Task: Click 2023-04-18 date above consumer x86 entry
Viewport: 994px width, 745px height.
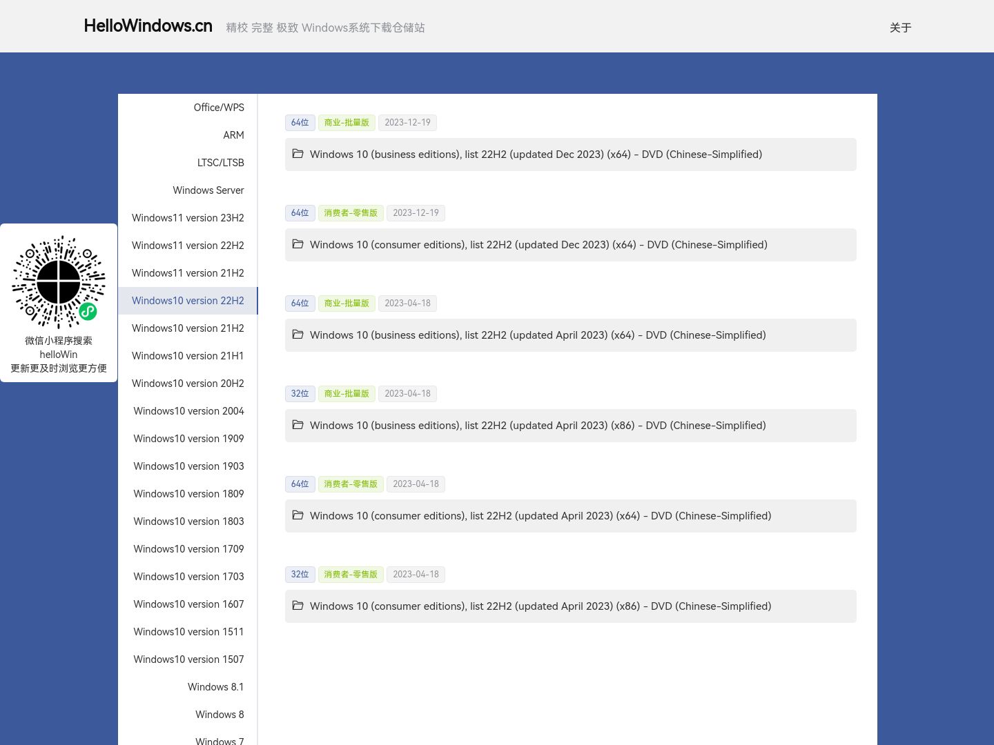Action: [x=416, y=575]
